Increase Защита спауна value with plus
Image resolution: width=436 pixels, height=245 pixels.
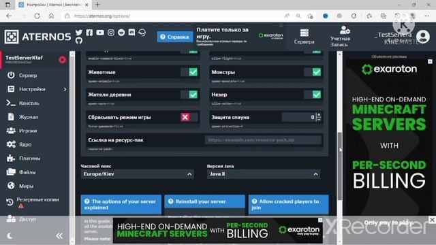coord(319,115)
